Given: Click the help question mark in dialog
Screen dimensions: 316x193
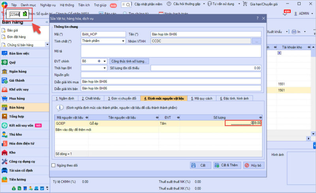Looking at the screenshot, I should [257, 19].
